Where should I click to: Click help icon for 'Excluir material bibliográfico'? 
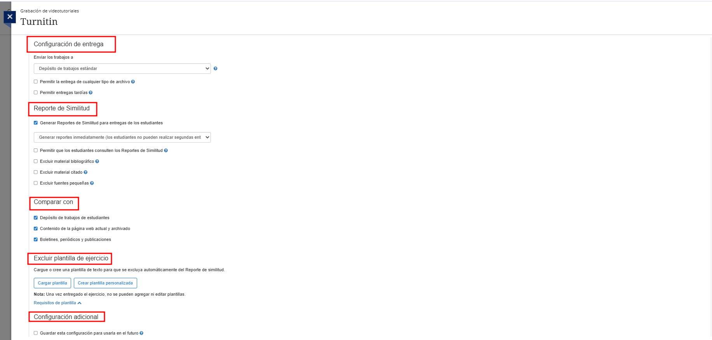pos(97,162)
